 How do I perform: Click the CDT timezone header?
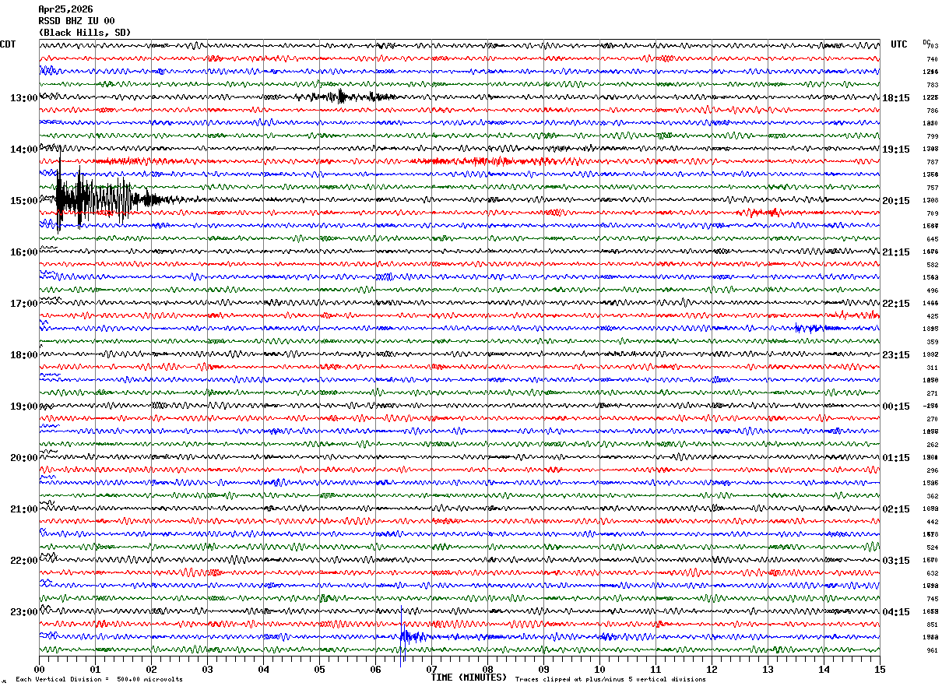click(x=8, y=44)
